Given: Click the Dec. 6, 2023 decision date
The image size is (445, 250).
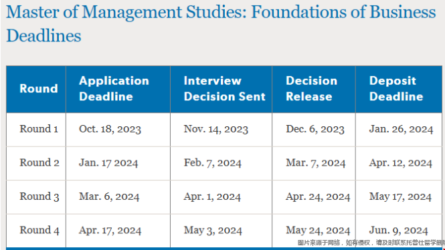Looking at the screenshot, I should tap(315, 129).
